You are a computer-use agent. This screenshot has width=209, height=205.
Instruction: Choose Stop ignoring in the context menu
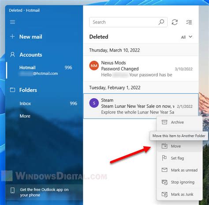179,182
